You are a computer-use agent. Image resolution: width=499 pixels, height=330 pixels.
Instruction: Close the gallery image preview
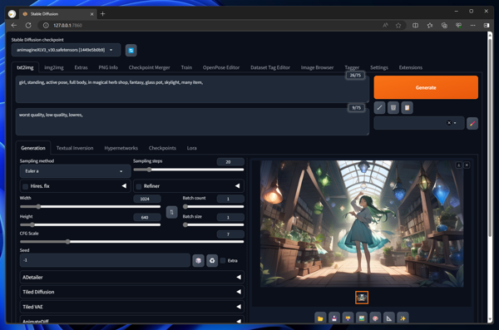pos(467,165)
